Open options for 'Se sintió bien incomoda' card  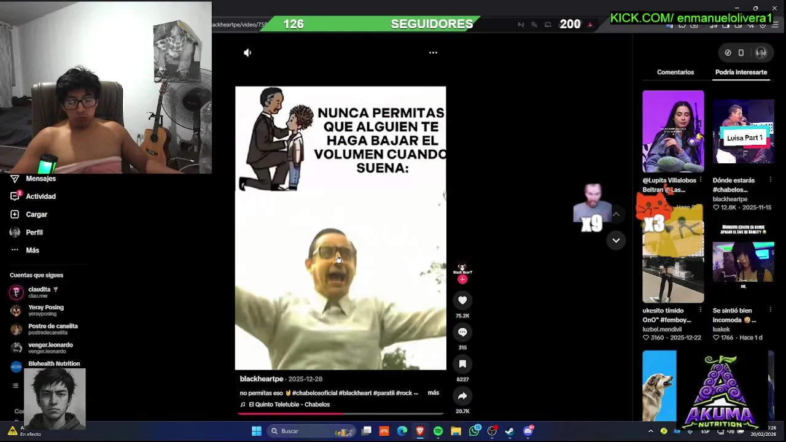(x=770, y=311)
